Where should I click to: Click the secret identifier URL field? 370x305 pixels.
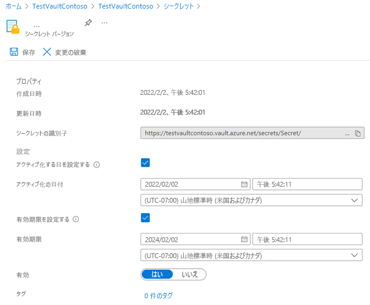pos(252,133)
